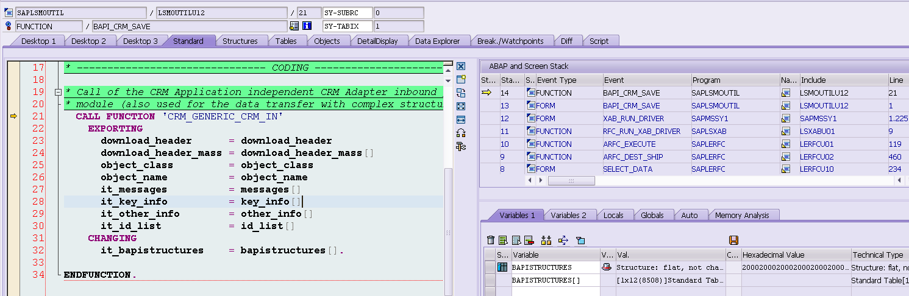The width and height of the screenshot is (909, 296).
Task: Switch to the Variables 2 tab
Action: [x=569, y=215]
